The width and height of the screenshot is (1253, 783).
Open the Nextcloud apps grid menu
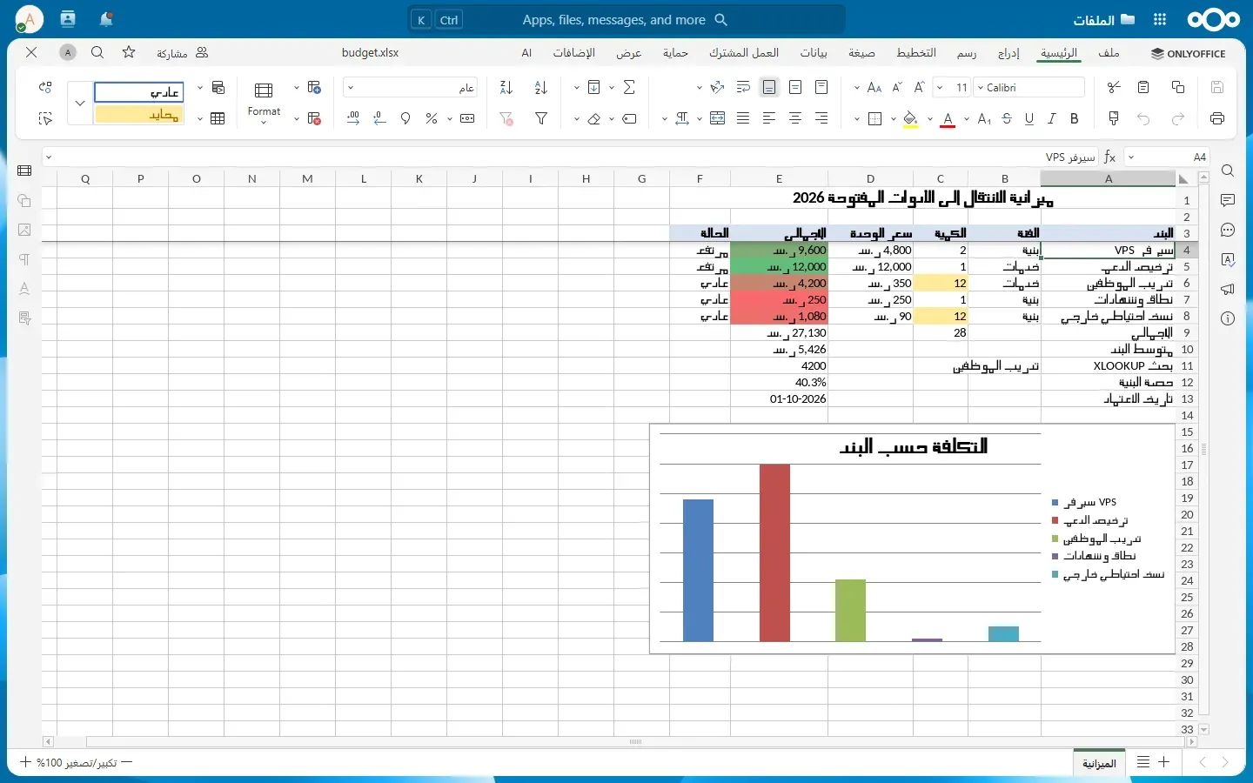1159,19
